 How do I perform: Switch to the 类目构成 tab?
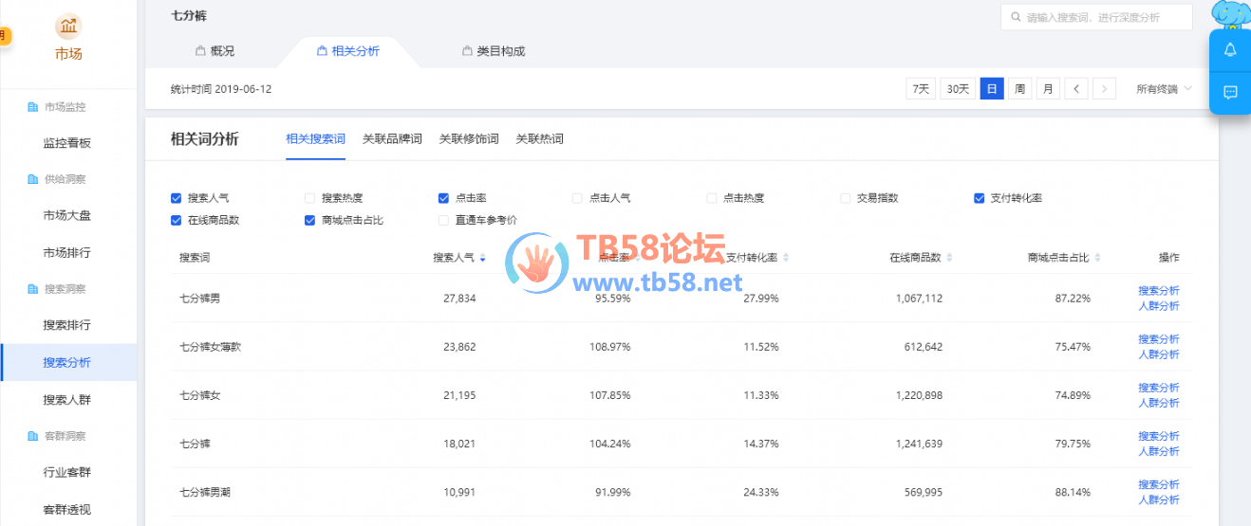point(494,51)
